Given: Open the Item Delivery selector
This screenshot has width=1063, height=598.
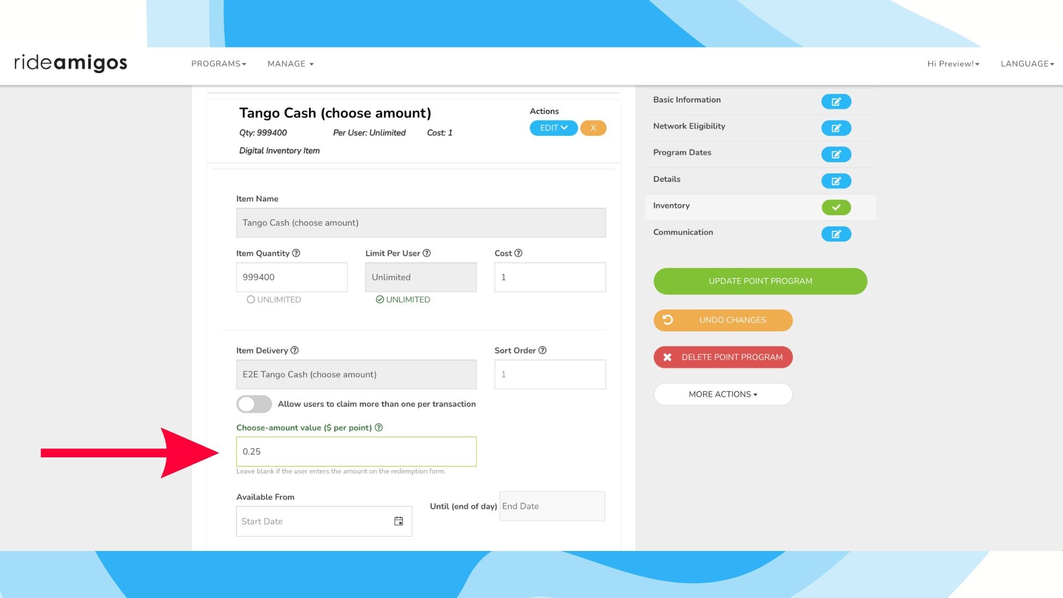Looking at the screenshot, I should pos(356,374).
